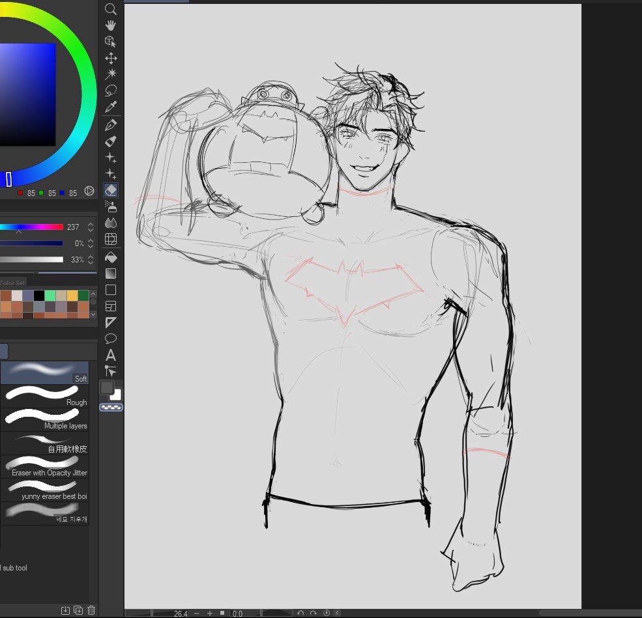642x618 pixels.
Task: Click inside the blue color square picker
Action: (27, 94)
